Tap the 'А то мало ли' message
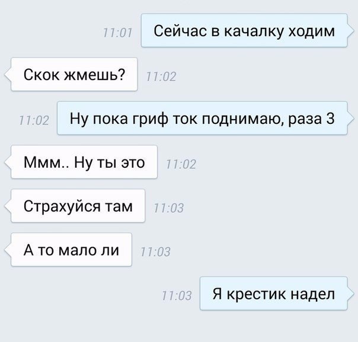The image size is (358, 342). click(x=72, y=250)
